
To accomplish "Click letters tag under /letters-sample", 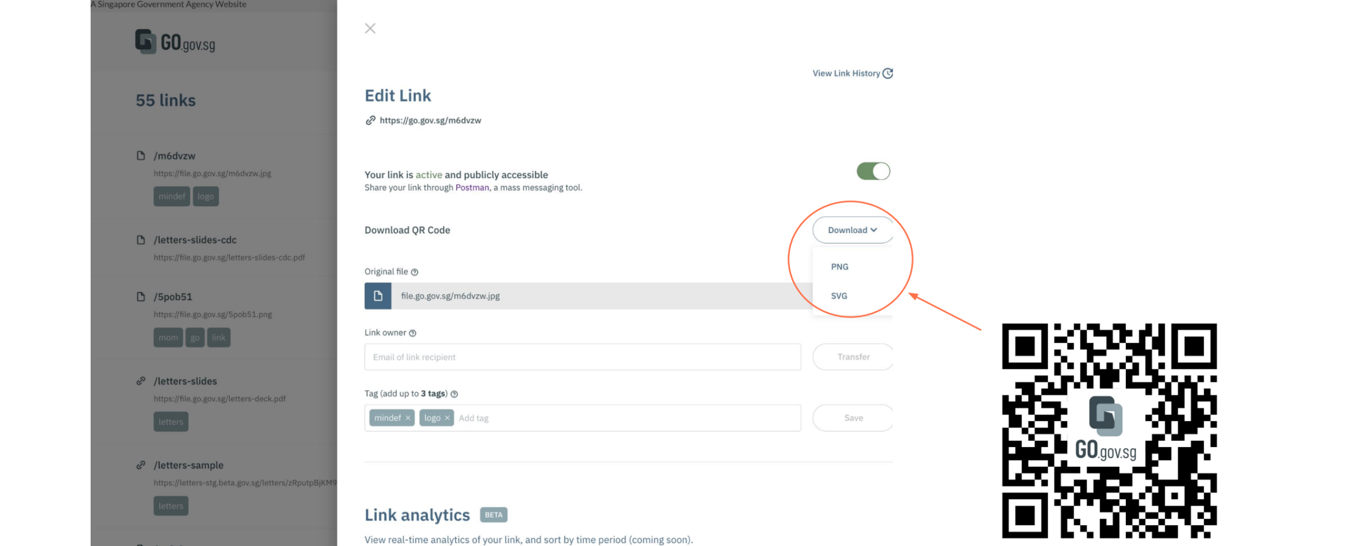I will point(171,506).
